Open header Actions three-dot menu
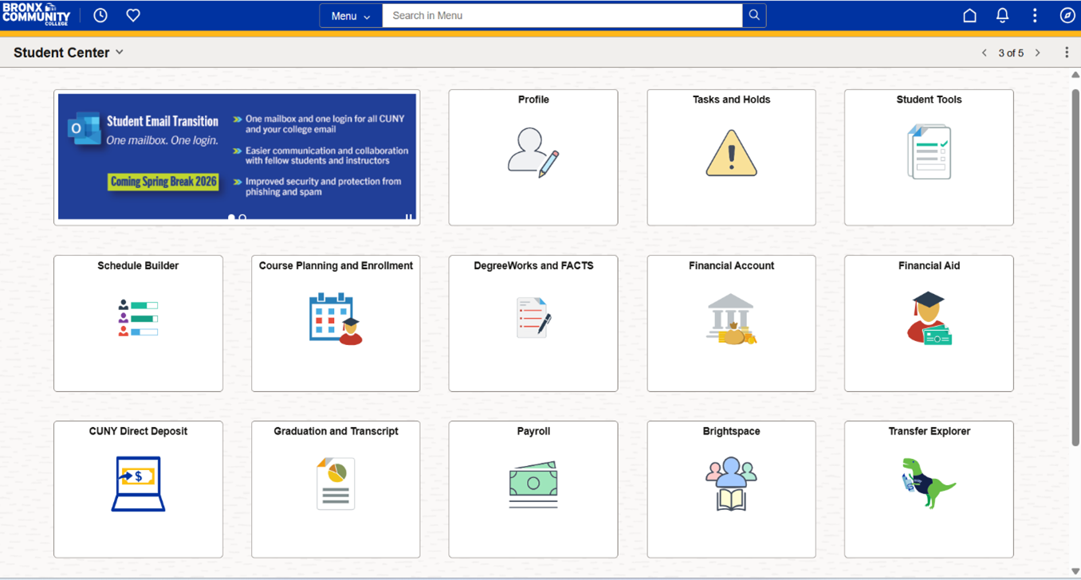Viewport: 1081px width, 580px height. (1035, 15)
